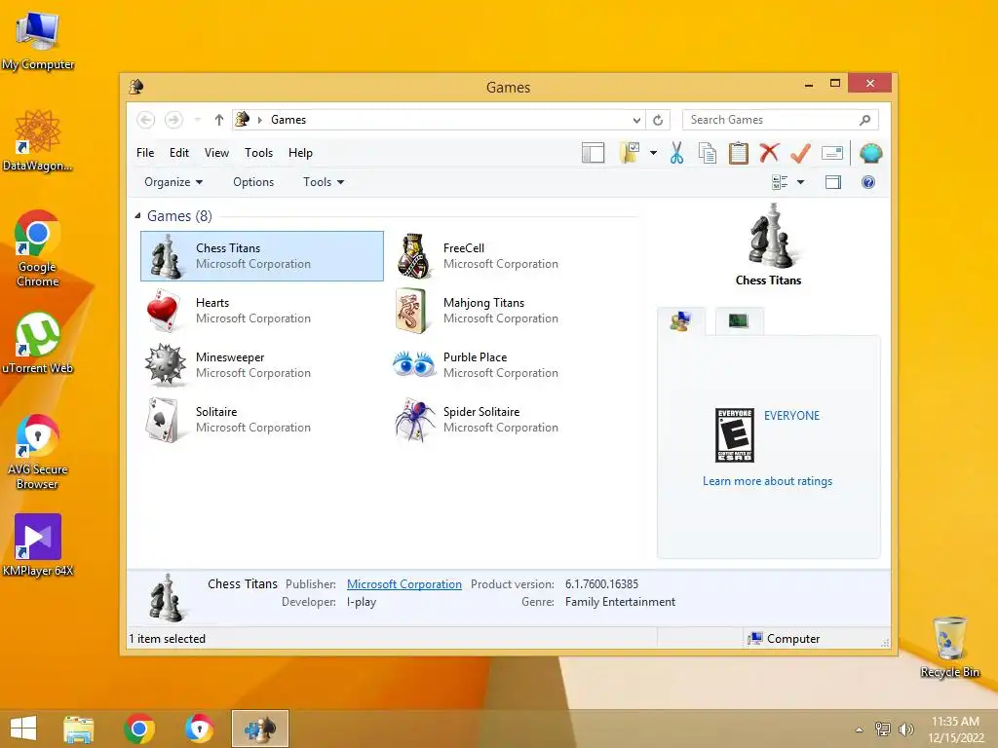
Task: Open File Explorer from taskbar
Action: coord(79,729)
